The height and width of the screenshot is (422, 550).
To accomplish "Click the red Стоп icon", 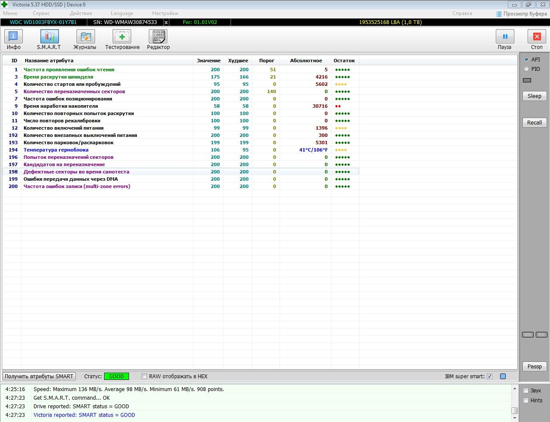I will pyautogui.click(x=537, y=36).
